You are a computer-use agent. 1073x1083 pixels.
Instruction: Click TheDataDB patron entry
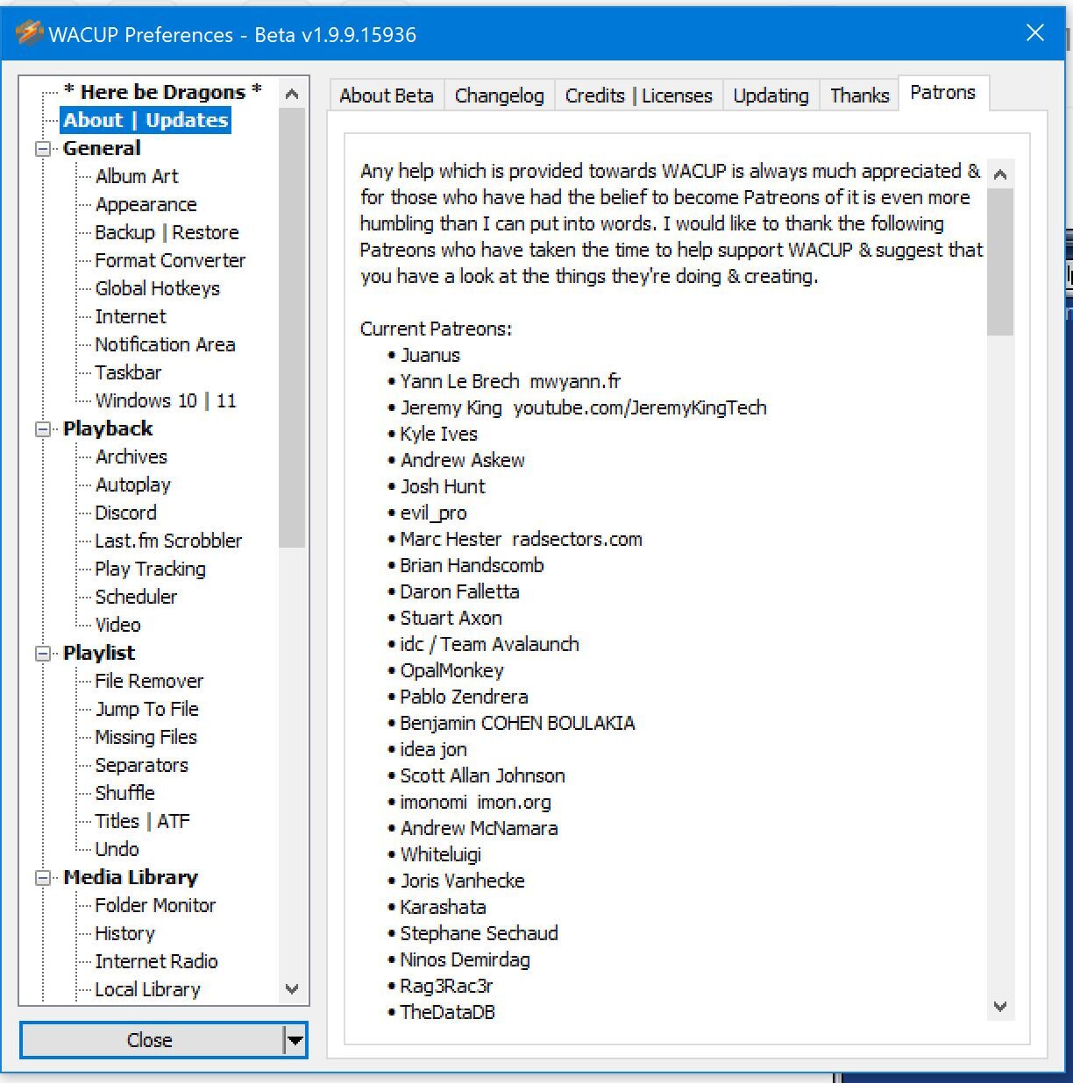[447, 1012]
